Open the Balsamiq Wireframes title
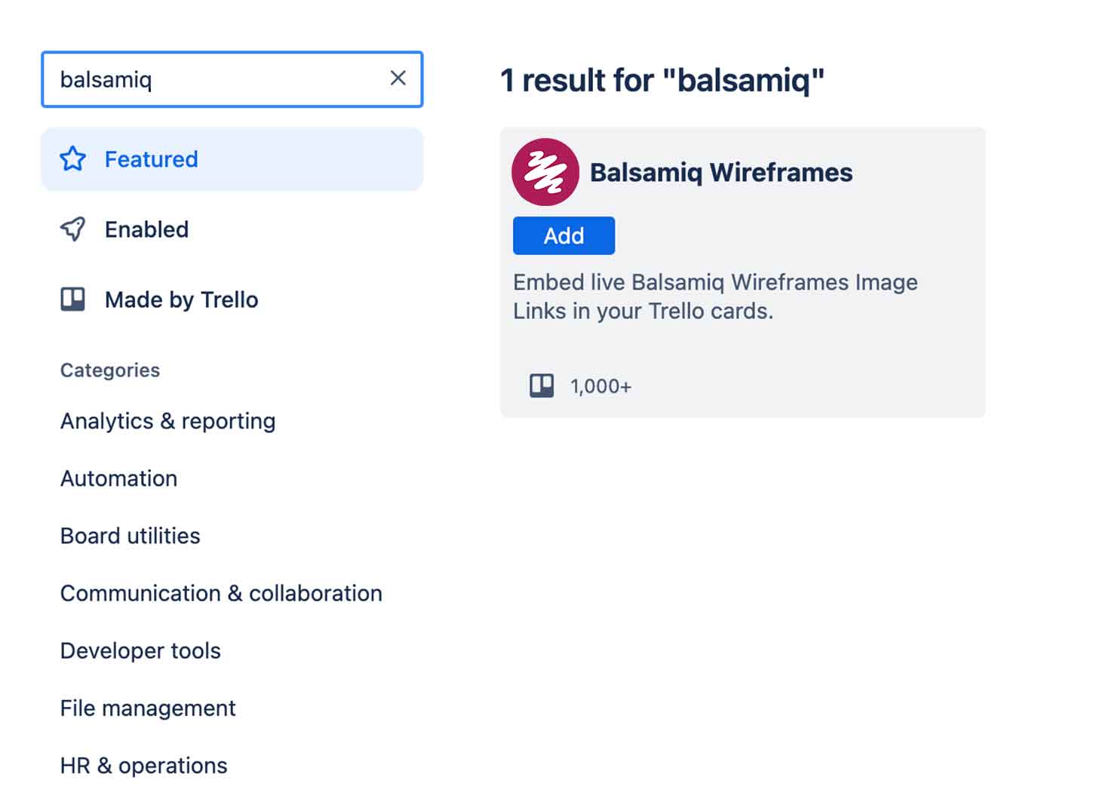The image size is (1109, 811). pyautogui.click(x=720, y=173)
